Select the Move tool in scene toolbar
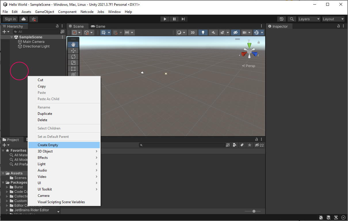Image resolution: width=348 pixels, height=221 pixels. tap(73, 51)
